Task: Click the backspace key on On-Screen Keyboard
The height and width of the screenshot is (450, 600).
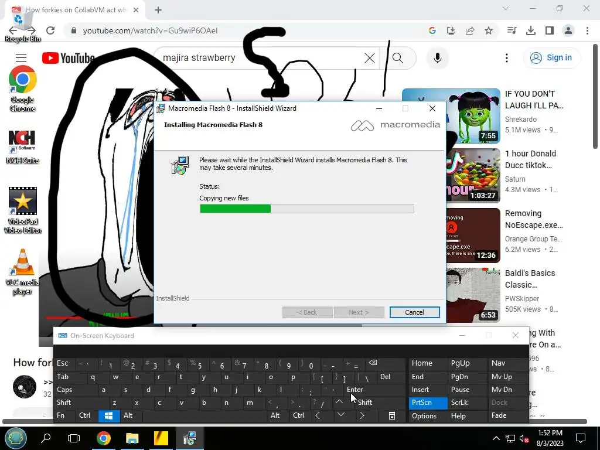Action: click(x=386, y=363)
